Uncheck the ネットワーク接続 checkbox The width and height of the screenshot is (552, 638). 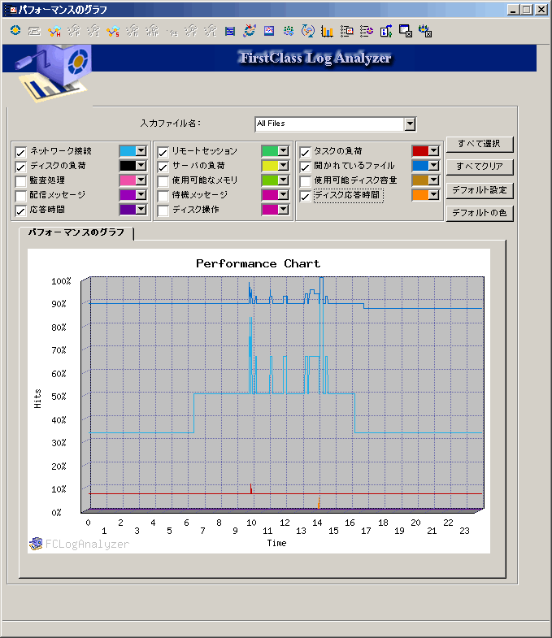[x=21, y=152]
